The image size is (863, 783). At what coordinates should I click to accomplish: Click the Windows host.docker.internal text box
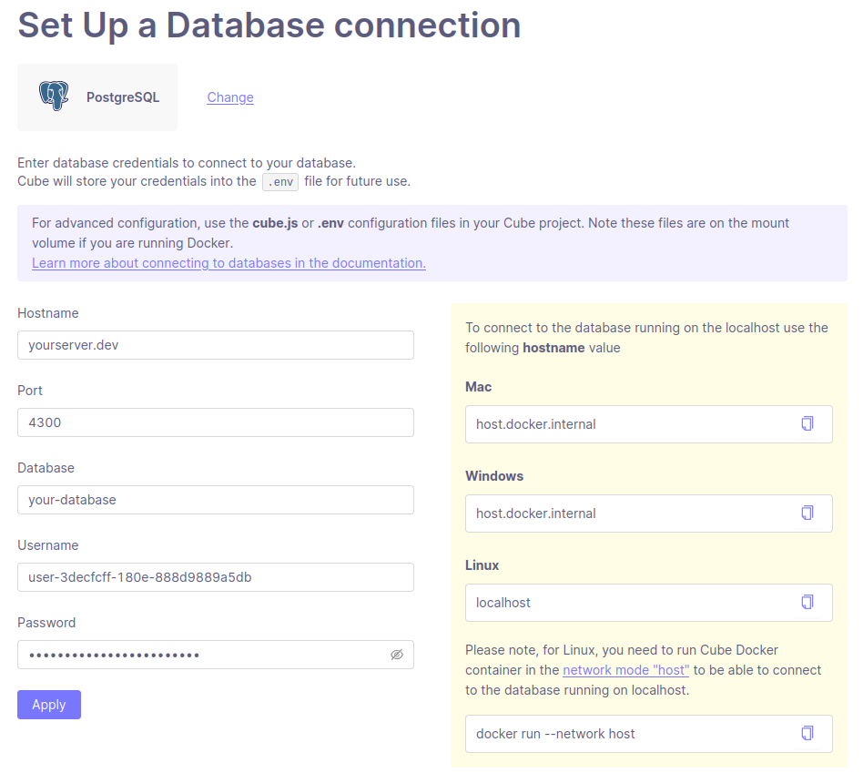coord(628,514)
